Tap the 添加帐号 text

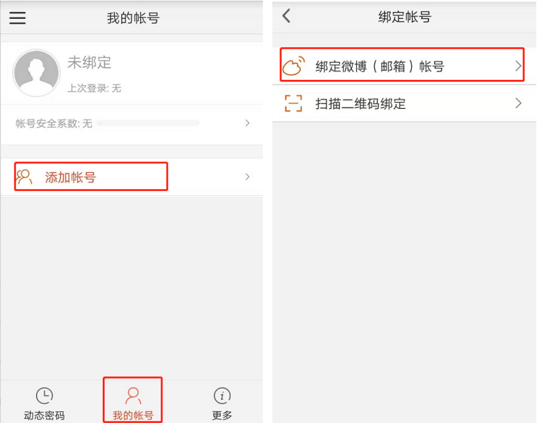(x=71, y=177)
